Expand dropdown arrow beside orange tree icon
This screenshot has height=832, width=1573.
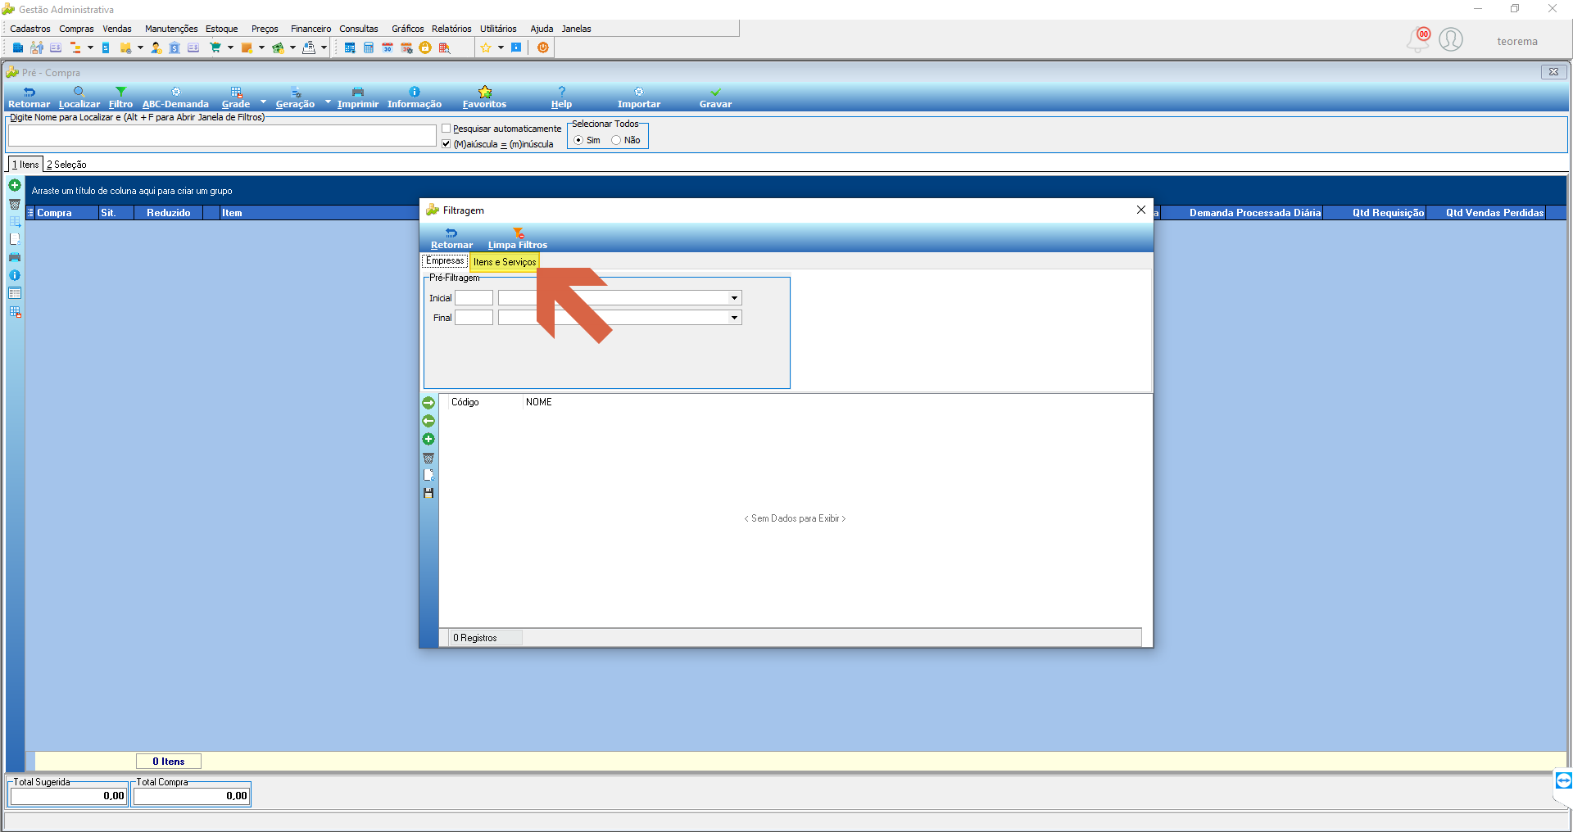90,47
